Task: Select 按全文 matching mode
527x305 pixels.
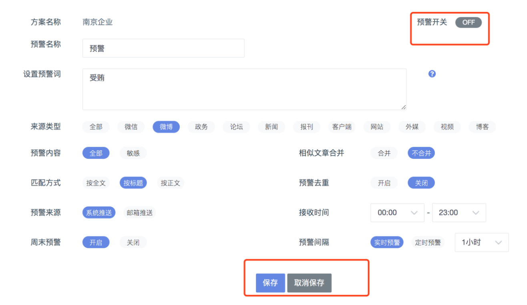Action: click(96, 183)
